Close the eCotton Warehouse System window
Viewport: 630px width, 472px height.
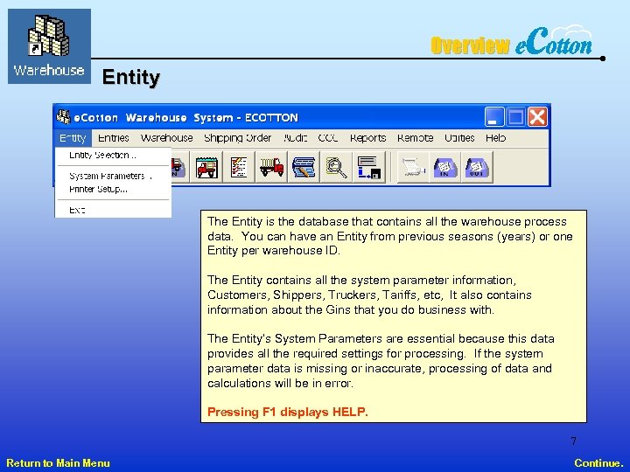pyautogui.click(x=537, y=117)
